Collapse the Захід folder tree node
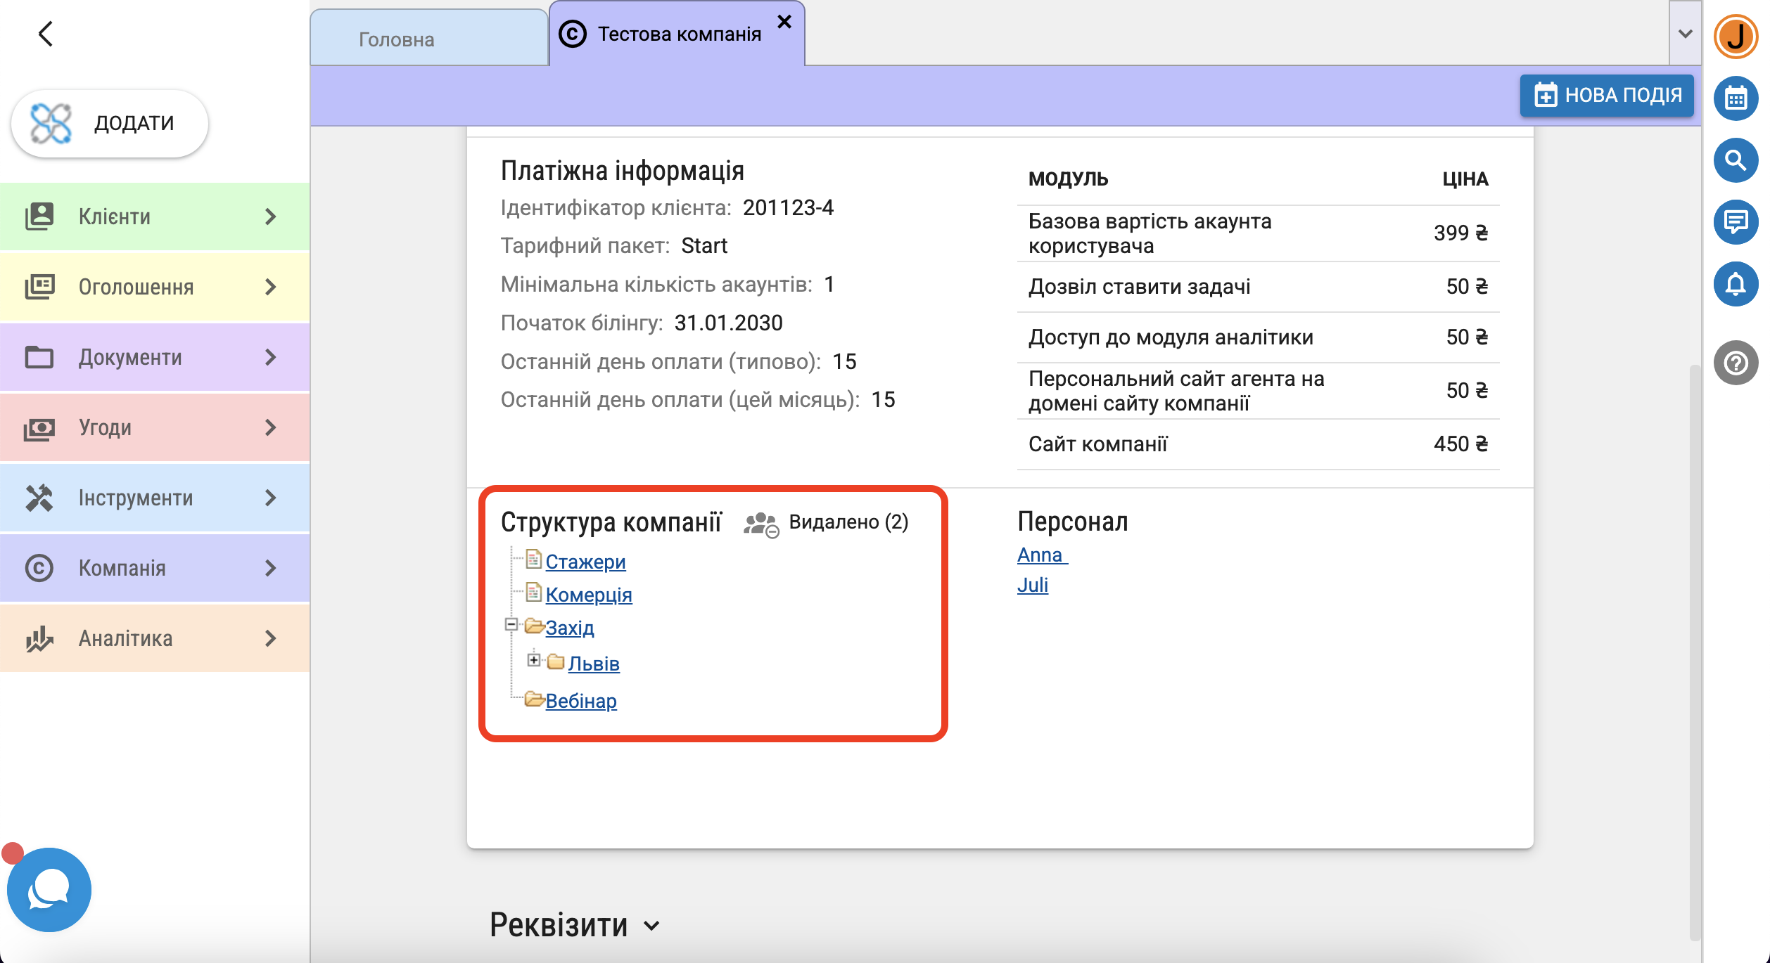1770x963 pixels. [x=511, y=624]
